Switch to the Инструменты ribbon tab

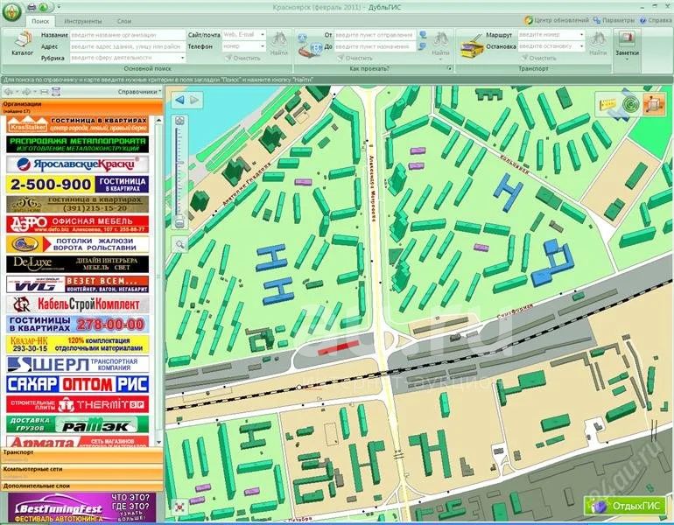83,21
